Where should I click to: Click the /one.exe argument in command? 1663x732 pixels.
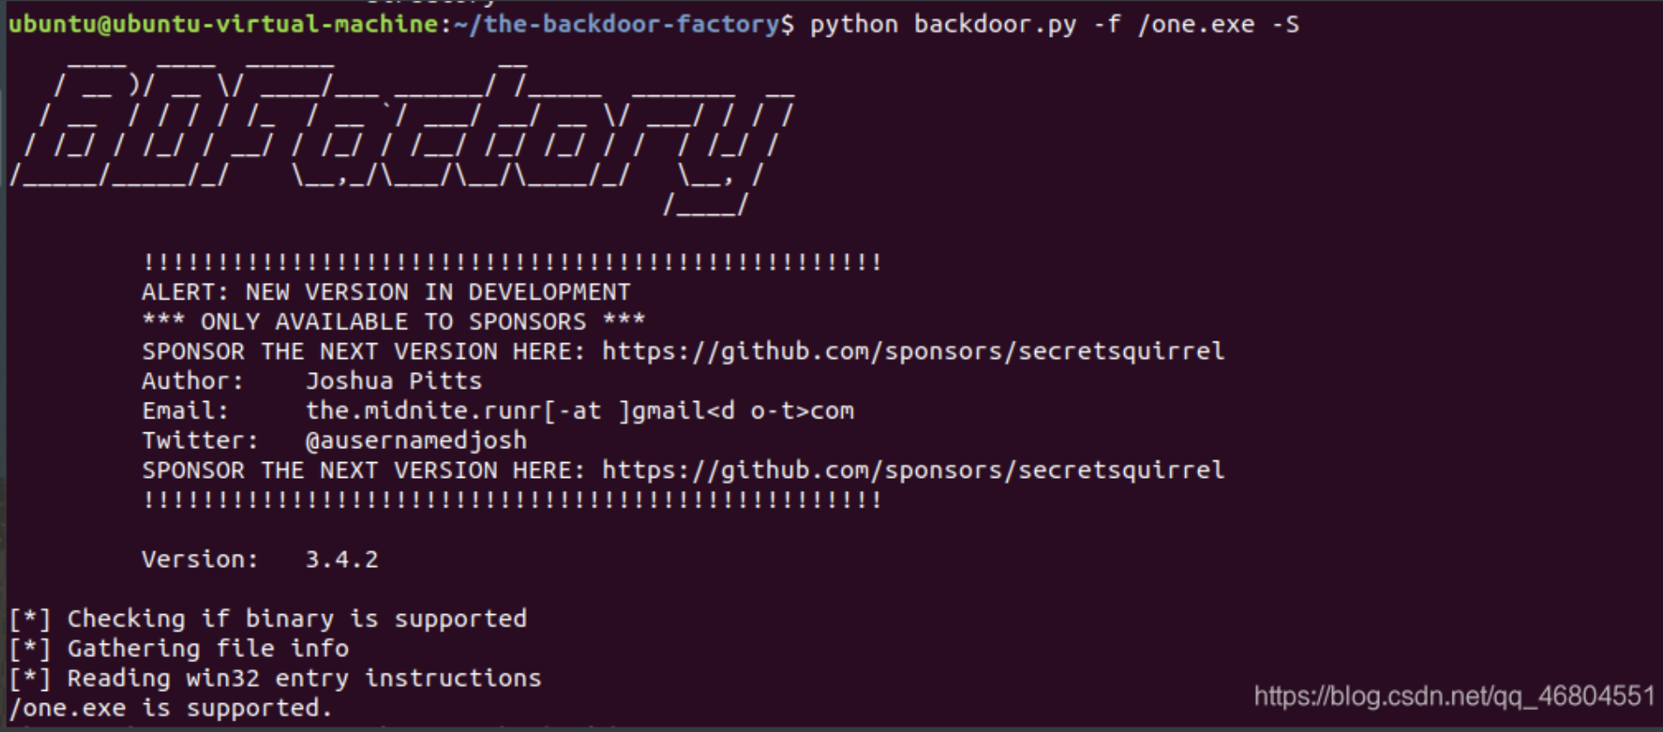point(1196,24)
